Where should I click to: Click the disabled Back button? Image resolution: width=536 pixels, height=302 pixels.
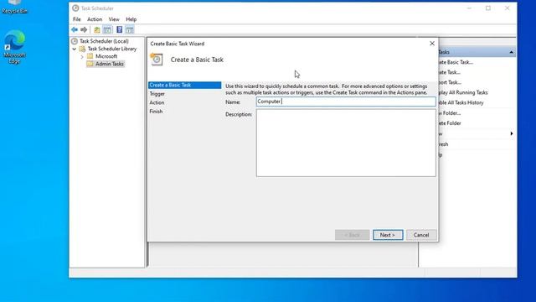[352, 235]
